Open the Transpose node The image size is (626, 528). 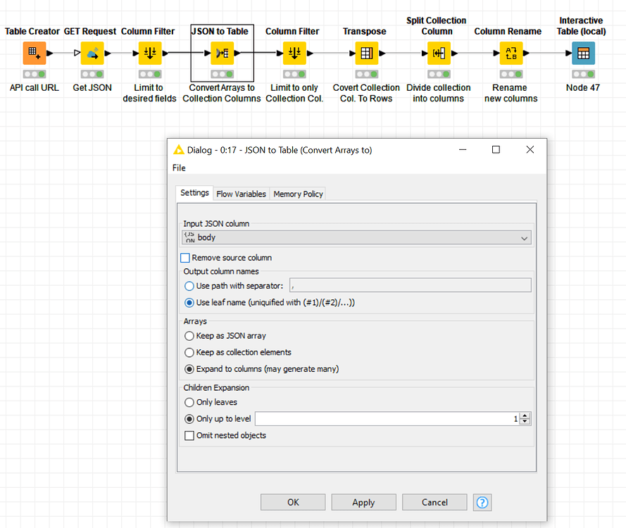click(365, 53)
